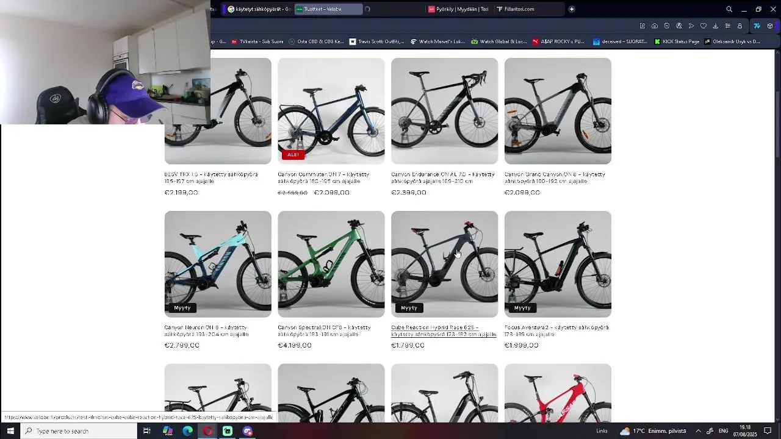Viewport: 781px width, 439px height.
Task: Click the €4.199,00 price text
Action: 295,345
